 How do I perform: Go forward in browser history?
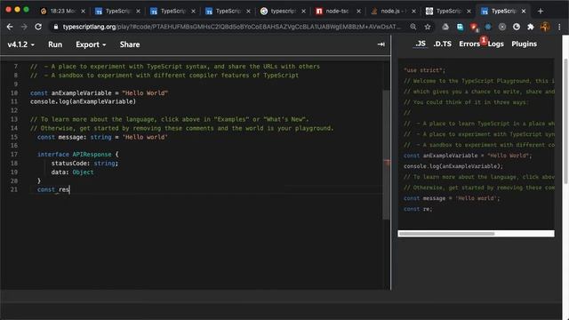pyautogui.click(x=24, y=27)
